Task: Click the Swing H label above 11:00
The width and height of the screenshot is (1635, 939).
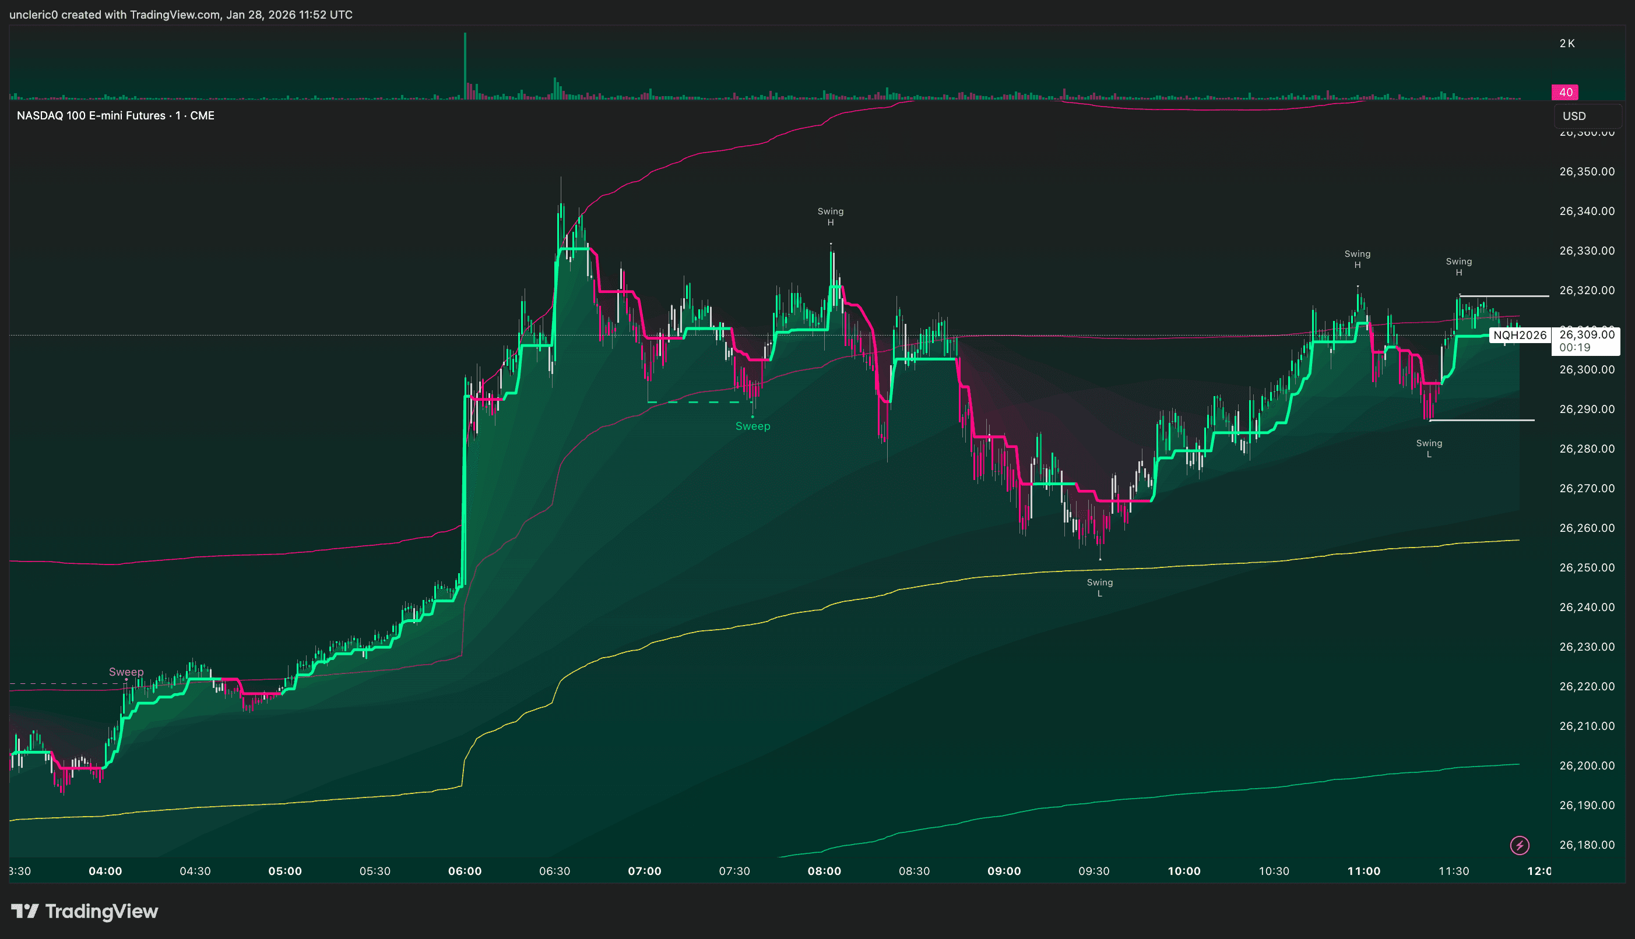Action: pos(1357,259)
